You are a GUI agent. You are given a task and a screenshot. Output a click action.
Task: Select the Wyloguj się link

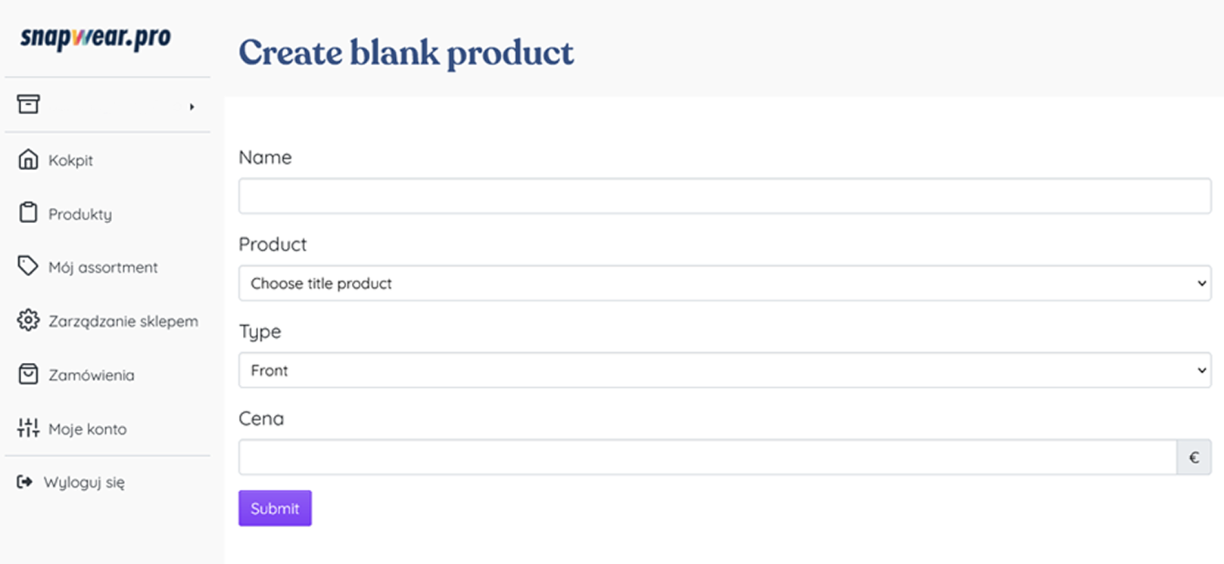click(x=84, y=482)
